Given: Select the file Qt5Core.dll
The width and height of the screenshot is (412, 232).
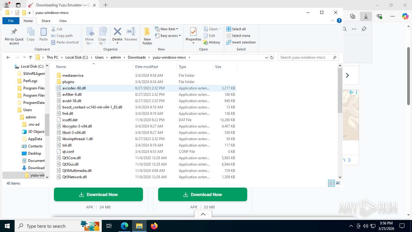Looking at the screenshot, I should [145, 158].
